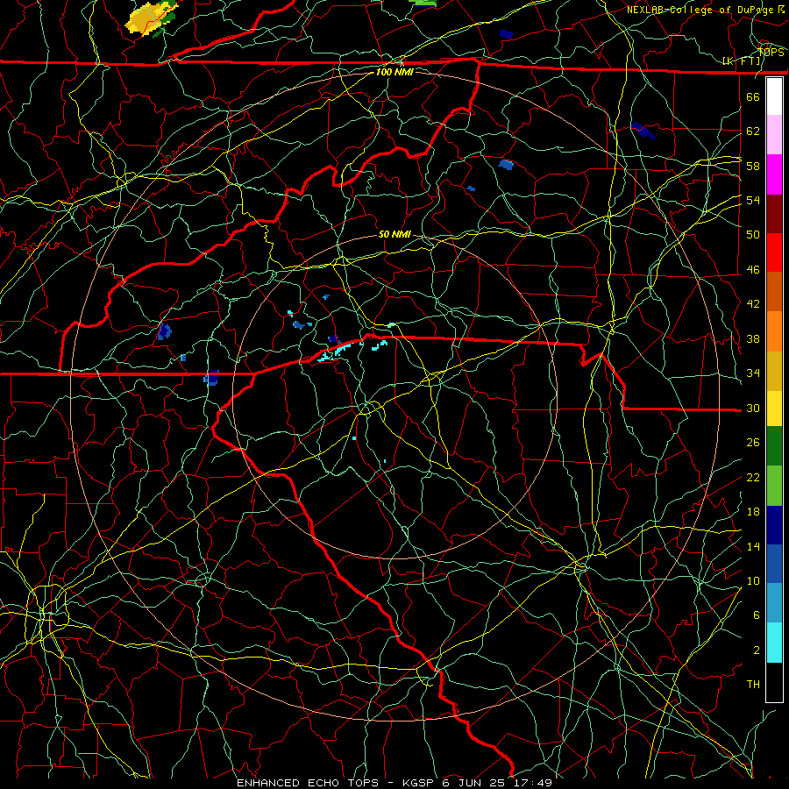This screenshot has height=789, width=789.
Task: Click the black TH legend swatch
Action: pyautogui.click(x=774, y=682)
